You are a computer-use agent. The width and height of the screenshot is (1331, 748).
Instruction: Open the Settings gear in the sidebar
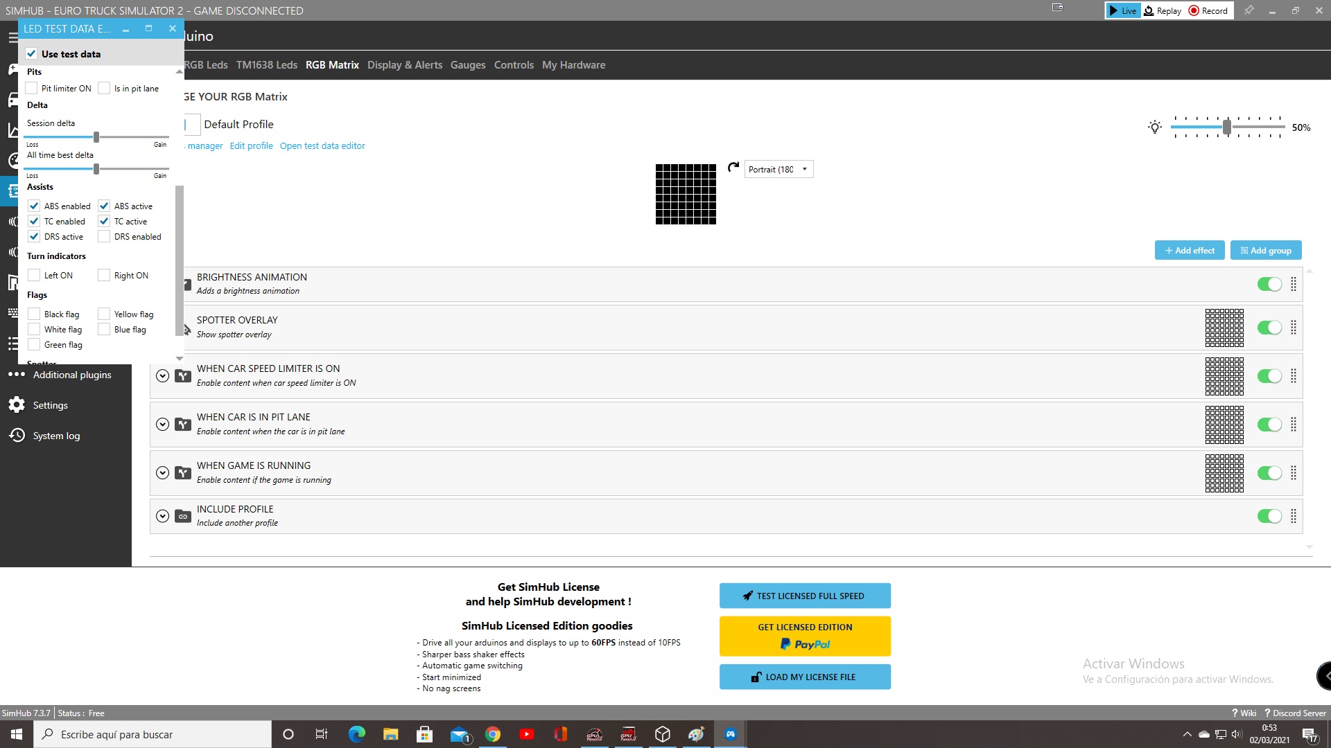[17, 405]
